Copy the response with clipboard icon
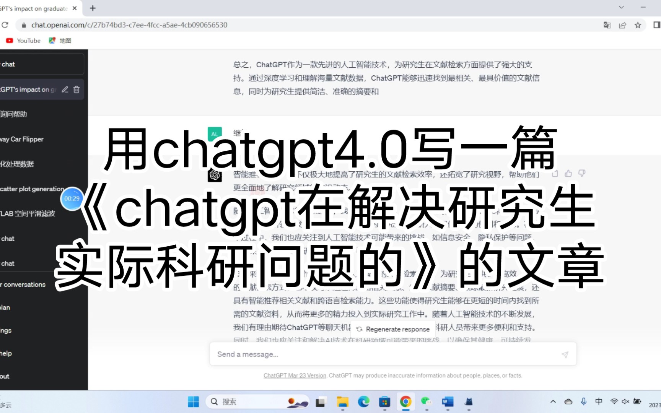Image resolution: width=661 pixels, height=413 pixels. [555, 174]
